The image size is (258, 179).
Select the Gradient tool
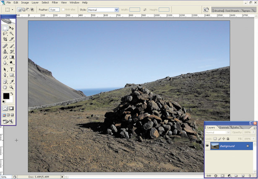11,57
